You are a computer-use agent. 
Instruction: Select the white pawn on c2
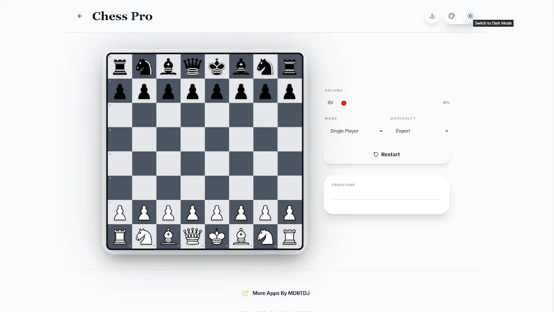point(169,212)
